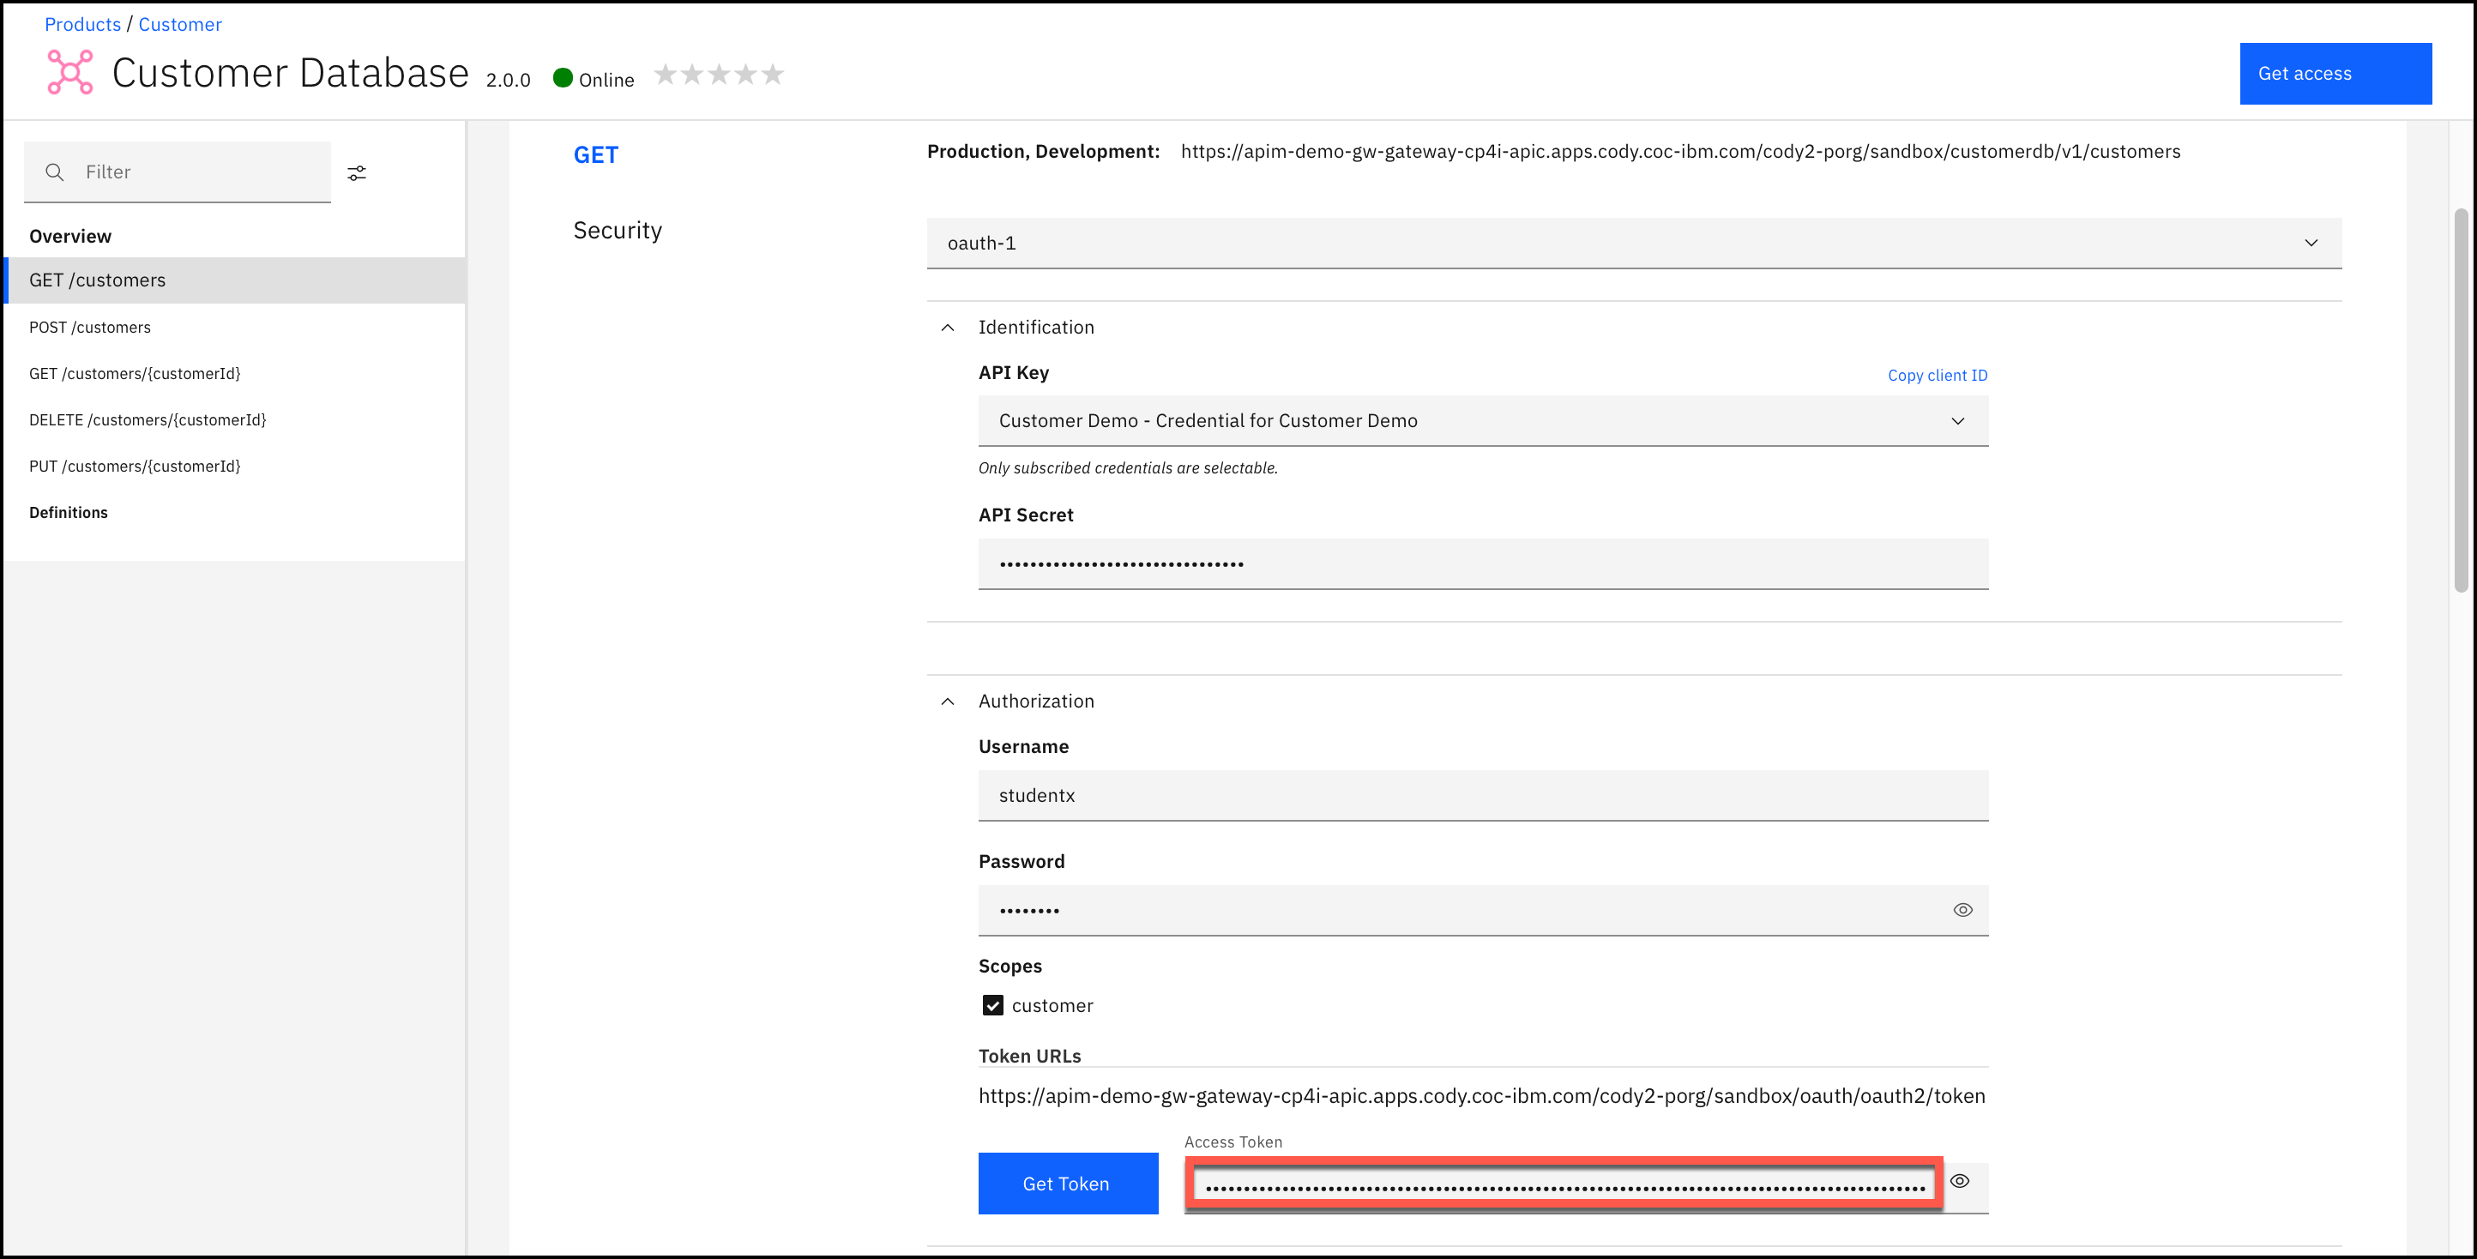Open the API Key credential dropdown
Screen dimensions: 2477x1259
point(1482,421)
